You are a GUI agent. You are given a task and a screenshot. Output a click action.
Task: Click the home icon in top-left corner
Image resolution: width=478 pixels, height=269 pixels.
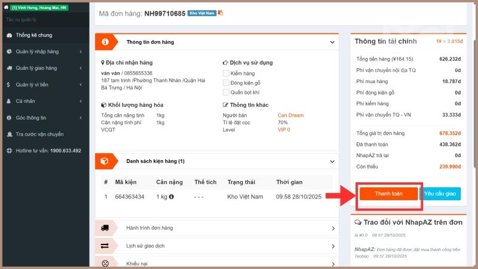point(6,7)
